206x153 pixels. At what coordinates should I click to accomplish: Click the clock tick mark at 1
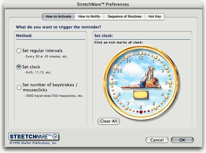tap(155, 57)
